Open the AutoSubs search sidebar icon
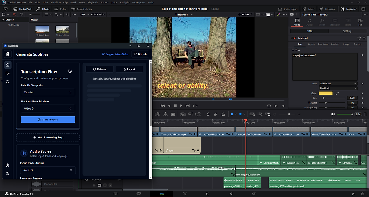Image resolution: width=369 pixels, height=197 pixels. point(8,82)
